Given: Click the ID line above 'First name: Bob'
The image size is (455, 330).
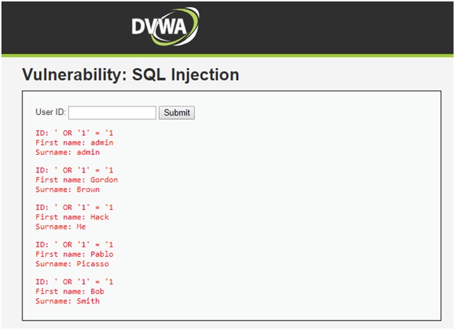Looking at the screenshot, I should tap(75, 282).
